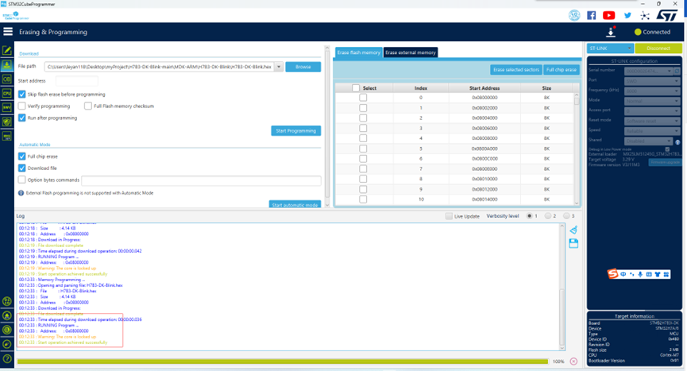
Task: Click the Start address input field
Action: [77, 81]
